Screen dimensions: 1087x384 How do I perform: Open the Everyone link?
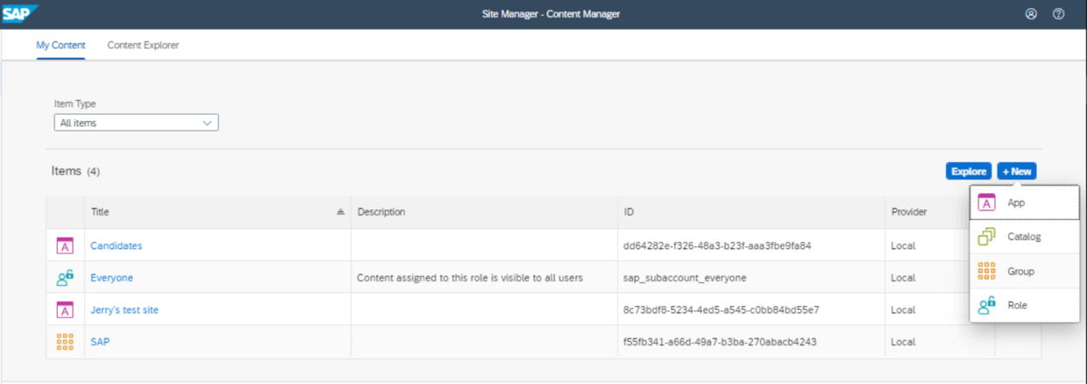point(111,278)
